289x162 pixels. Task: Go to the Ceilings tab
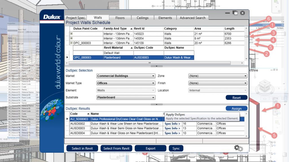(143, 18)
